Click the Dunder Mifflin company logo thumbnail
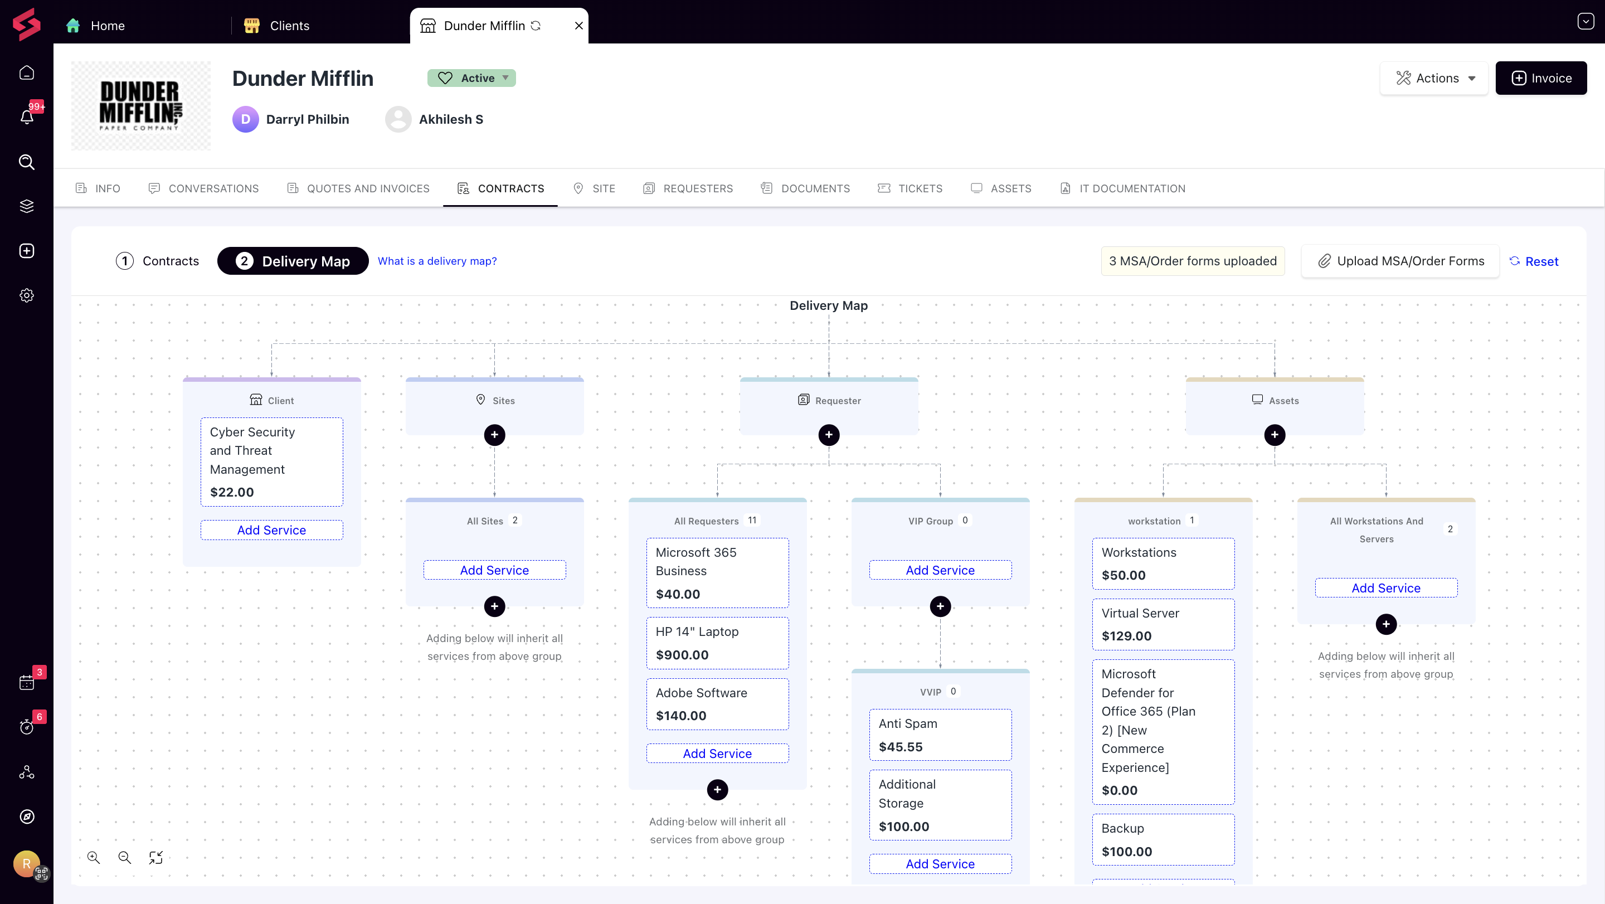This screenshot has height=904, width=1605. (x=141, y=105)
